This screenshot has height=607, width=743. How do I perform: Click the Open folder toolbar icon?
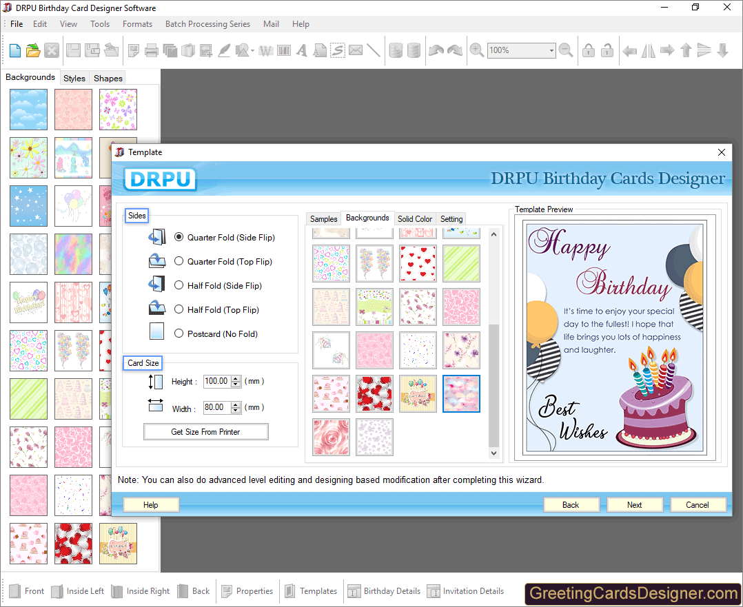tap(33, 50)
